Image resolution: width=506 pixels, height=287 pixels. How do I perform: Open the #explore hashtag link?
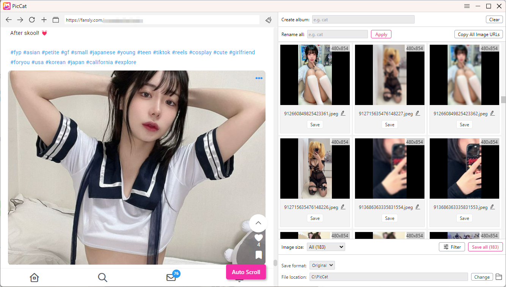[125, 62]
